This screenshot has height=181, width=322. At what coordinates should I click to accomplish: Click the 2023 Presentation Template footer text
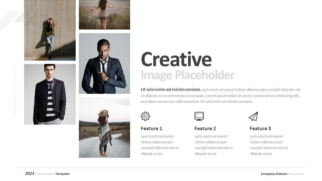47,174
